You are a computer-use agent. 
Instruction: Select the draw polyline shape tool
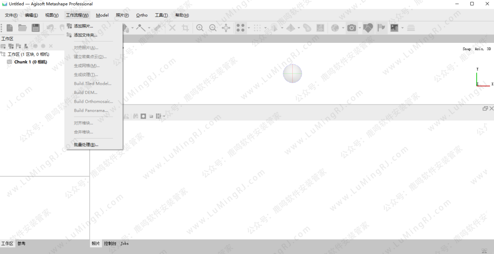(x=140, y=28)
